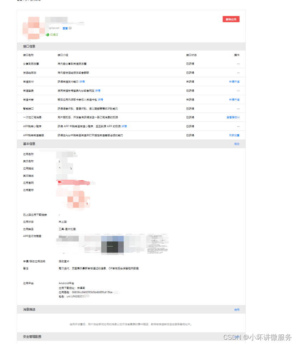Click description 将内容发送给朋友或者群聊
The image size is (297, 344).
pyautogui.click(x=73, y=73)
